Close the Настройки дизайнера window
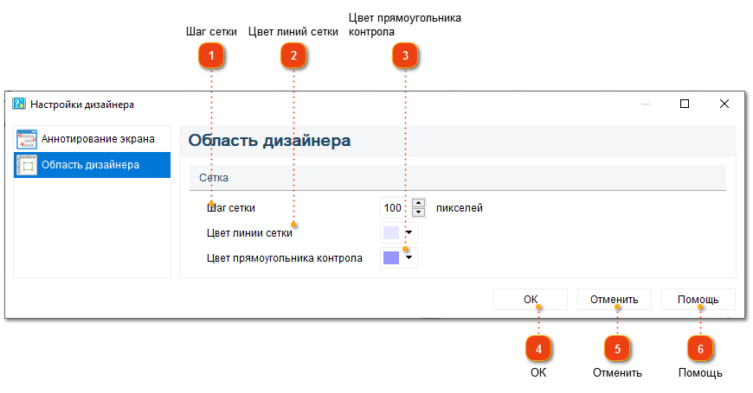Viewport: 753px width, 393px height. point(724,104)
